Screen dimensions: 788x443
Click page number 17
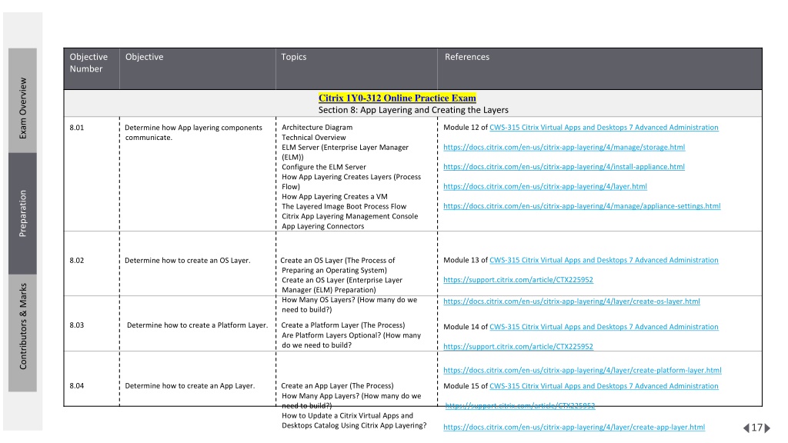tap(757, 428)
